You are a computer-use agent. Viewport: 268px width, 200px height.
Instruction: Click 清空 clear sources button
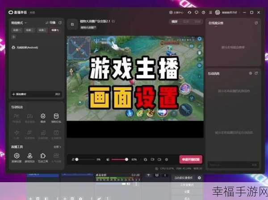[57, 94]
